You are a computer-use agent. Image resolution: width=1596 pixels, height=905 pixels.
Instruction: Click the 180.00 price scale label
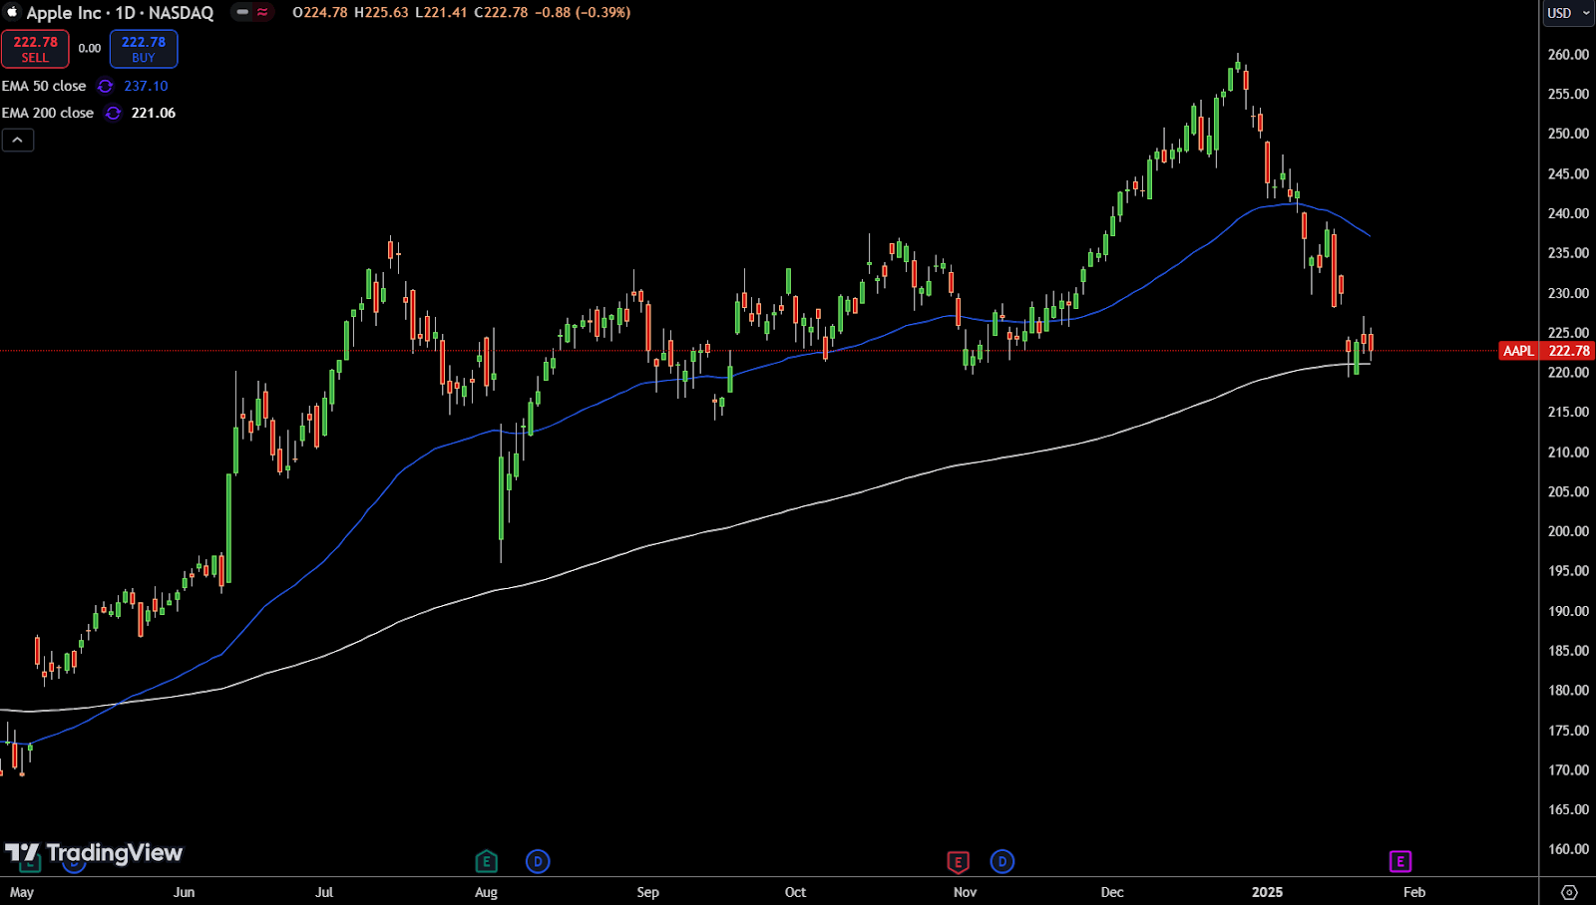1568,690
